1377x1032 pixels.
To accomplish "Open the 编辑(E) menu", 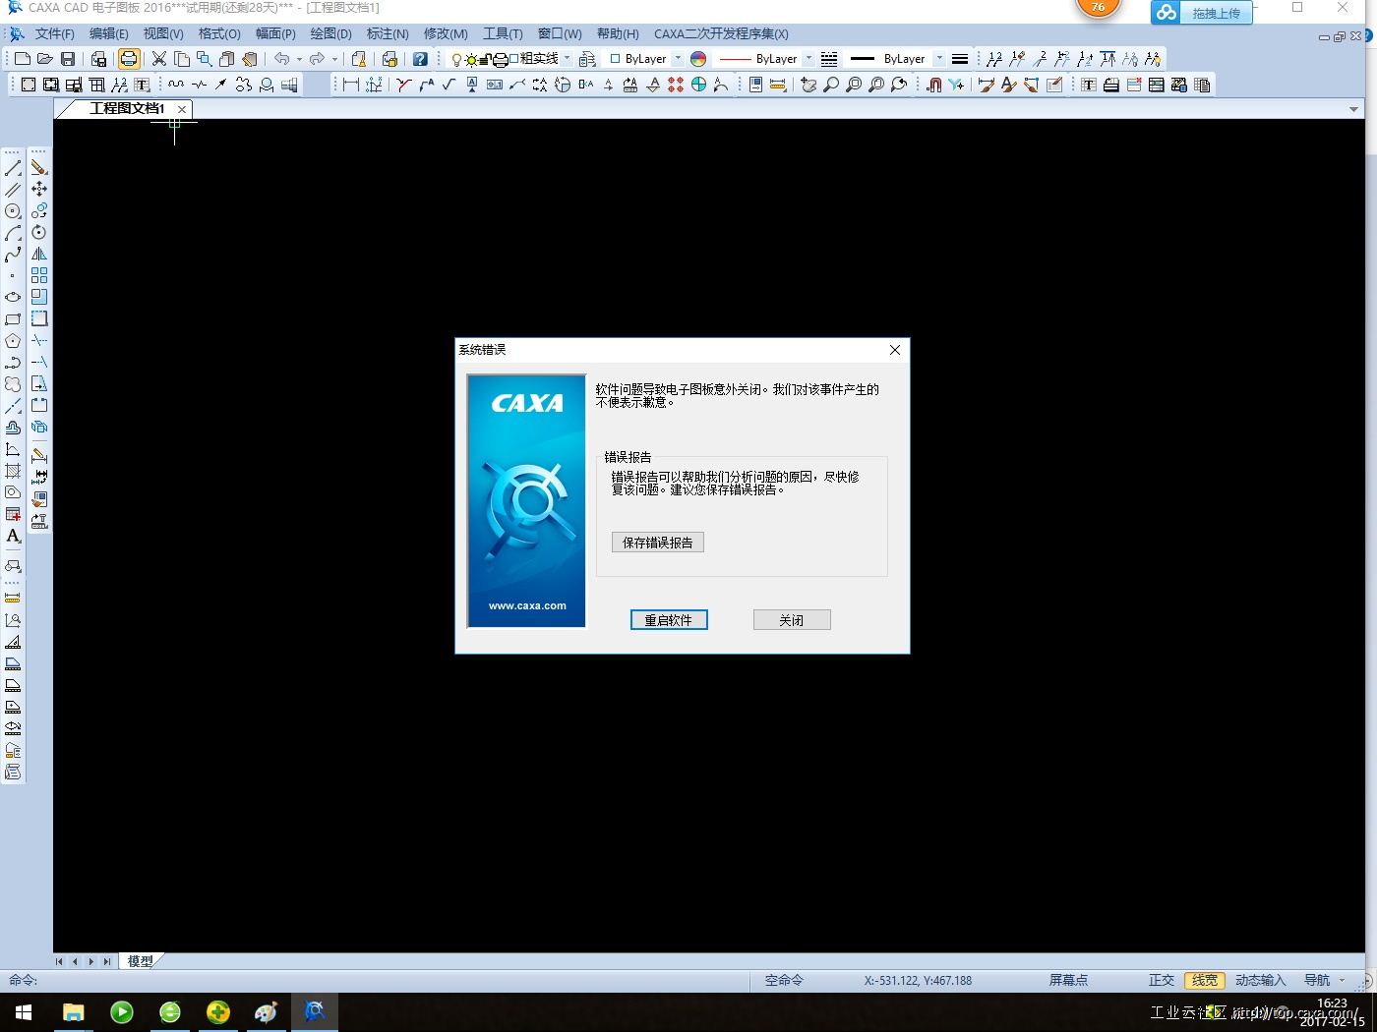I will (109, 33).
